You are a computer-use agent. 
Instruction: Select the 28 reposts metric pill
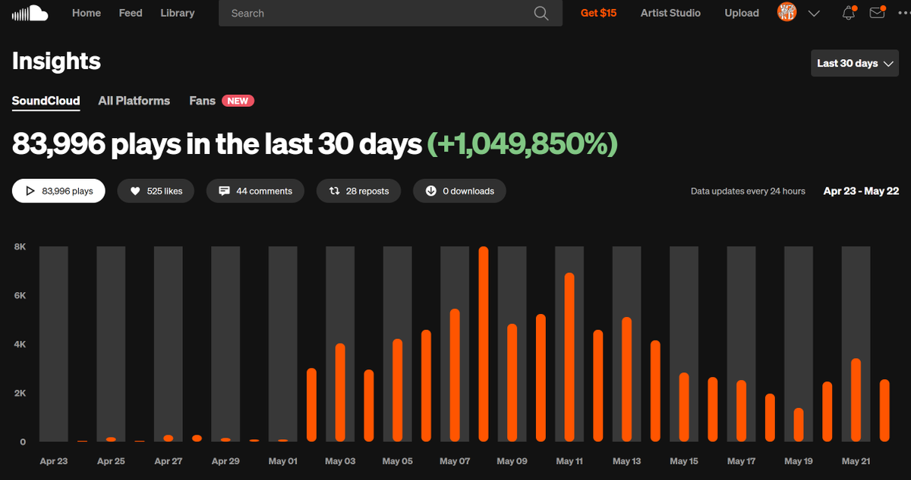pos(358,191)
